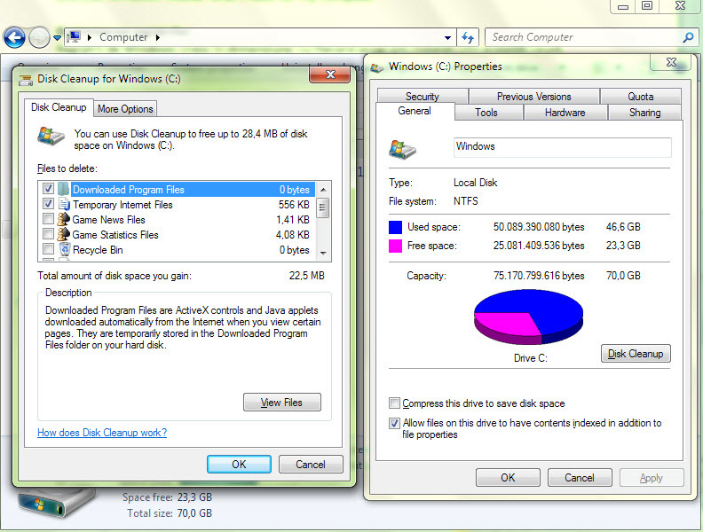Click the magenta Free space color swatch
The height and width of the screenshot is (532, 703).
pos(395,246)
